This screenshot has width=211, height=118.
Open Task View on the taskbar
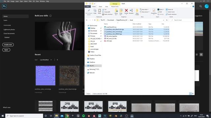coord(51,116)
